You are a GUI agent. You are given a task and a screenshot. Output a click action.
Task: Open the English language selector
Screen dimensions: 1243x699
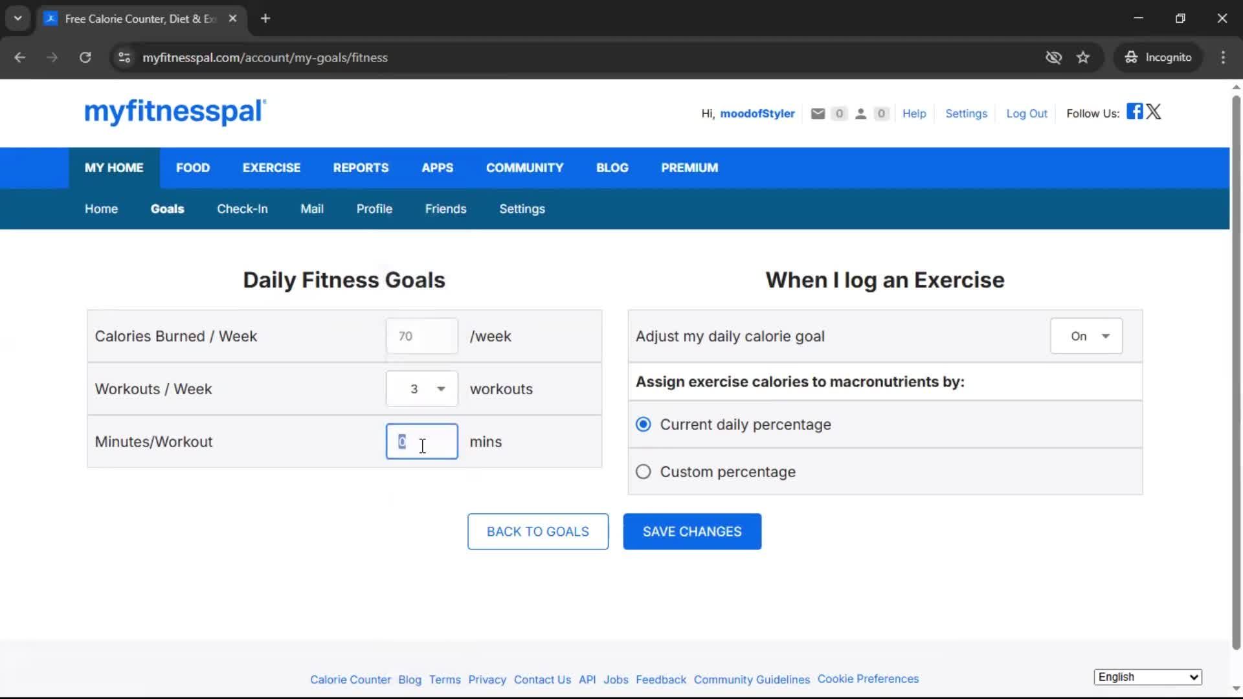click(x=1148, y=677)
